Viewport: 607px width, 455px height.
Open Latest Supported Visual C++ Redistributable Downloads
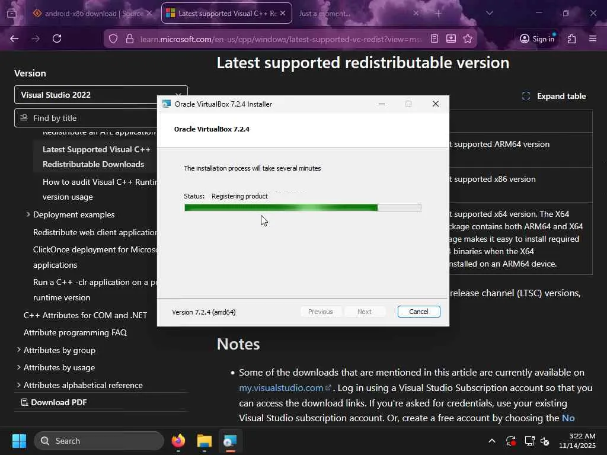click(x=97, y=156)
